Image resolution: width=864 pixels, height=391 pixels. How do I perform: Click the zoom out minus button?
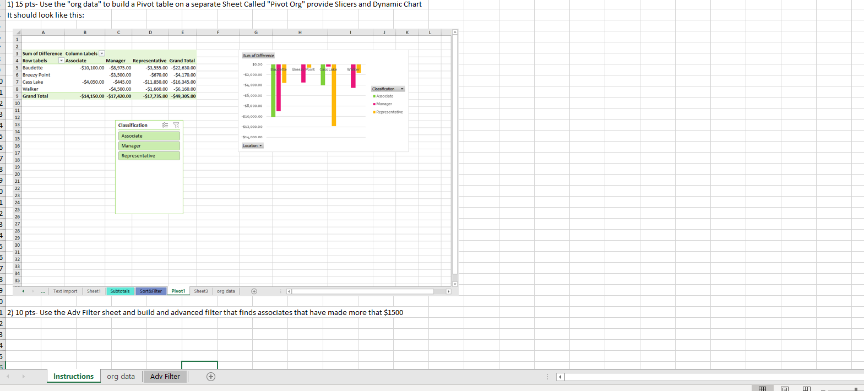point(824,389)
